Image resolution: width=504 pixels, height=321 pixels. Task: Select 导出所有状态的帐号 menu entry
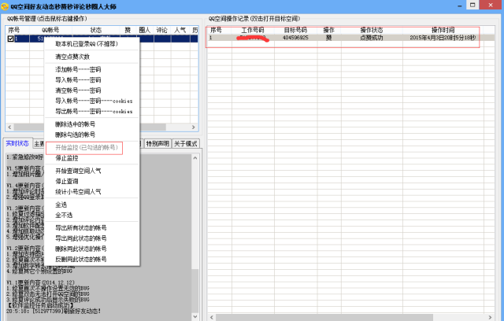click(81, 228)
